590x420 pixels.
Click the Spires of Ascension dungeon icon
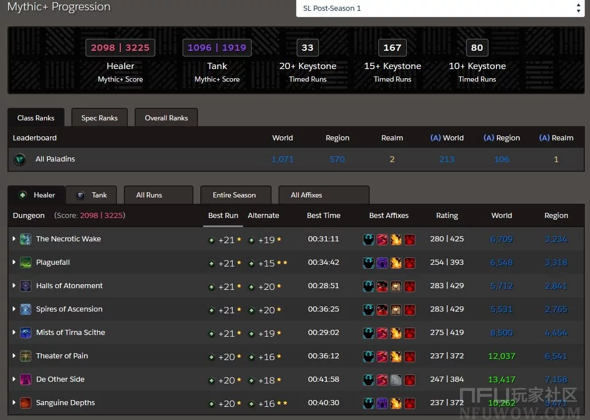tap(26, 309)
